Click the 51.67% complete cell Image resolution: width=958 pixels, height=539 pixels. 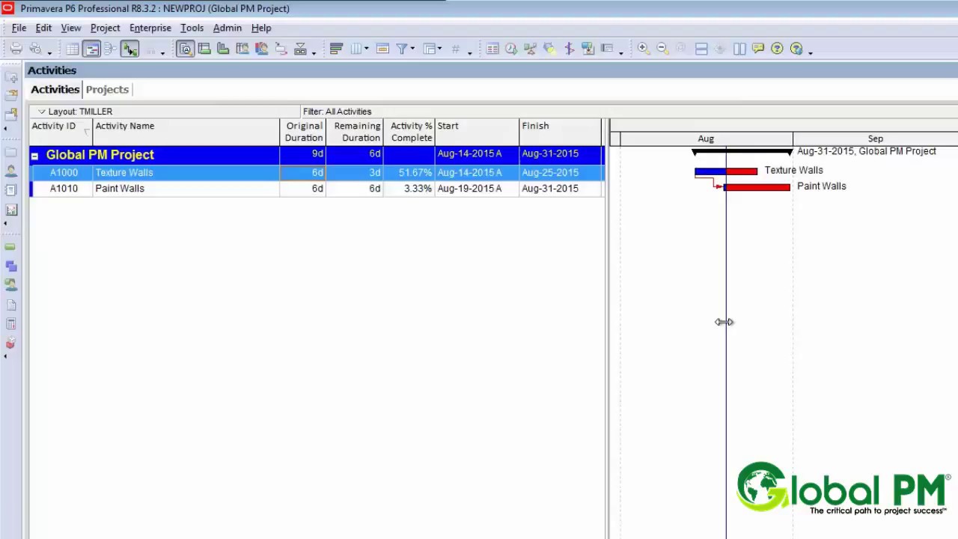409,172
